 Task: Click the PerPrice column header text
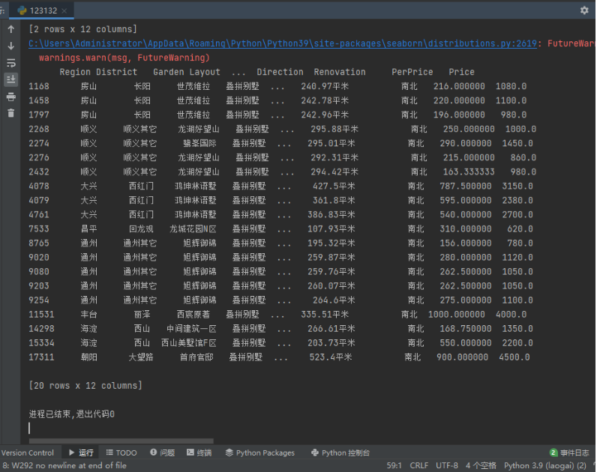pyautogui.click(x=412, y=72)
